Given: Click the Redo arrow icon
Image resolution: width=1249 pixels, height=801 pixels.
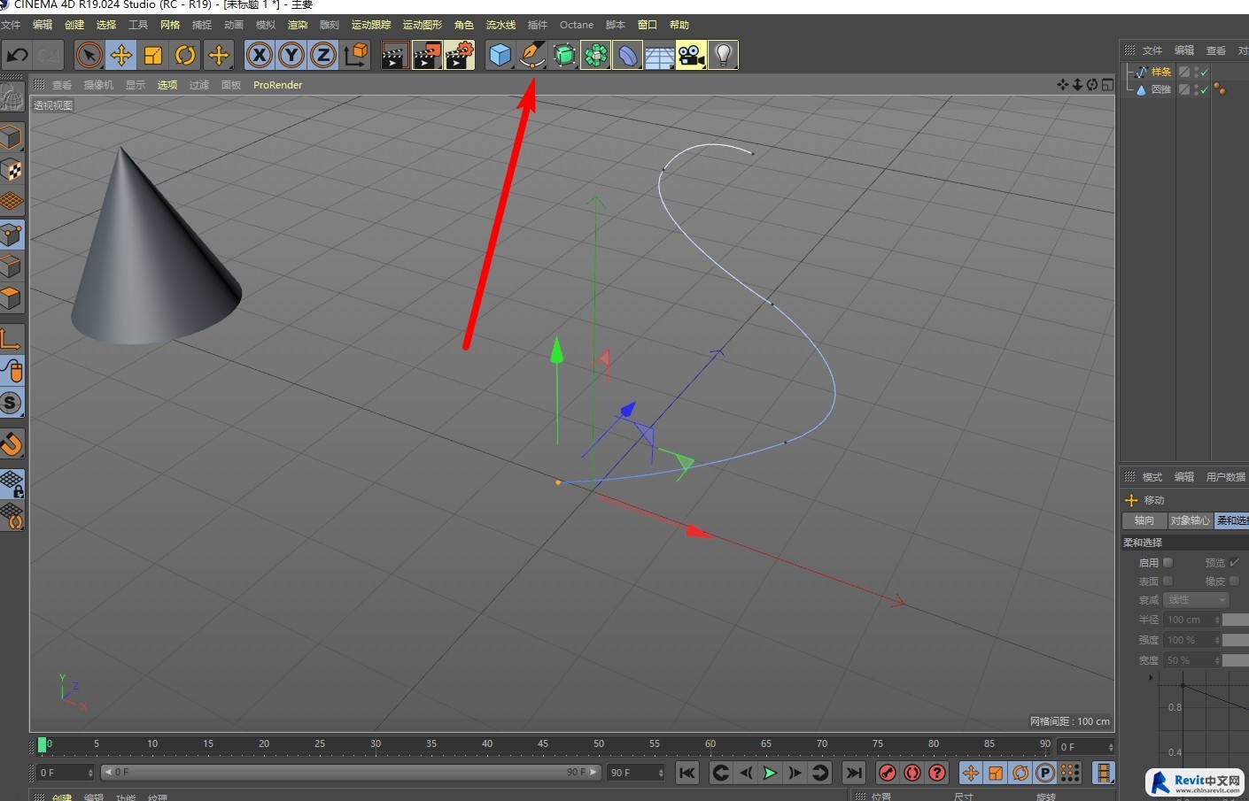Looking at the screenshot, I should click(49, 55).
